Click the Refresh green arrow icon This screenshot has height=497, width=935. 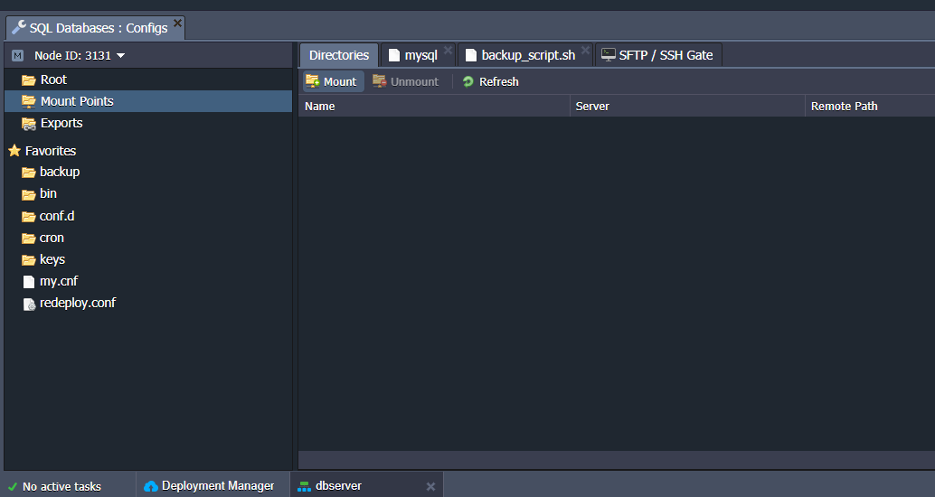pyautogui.click(x=467, y=81)
